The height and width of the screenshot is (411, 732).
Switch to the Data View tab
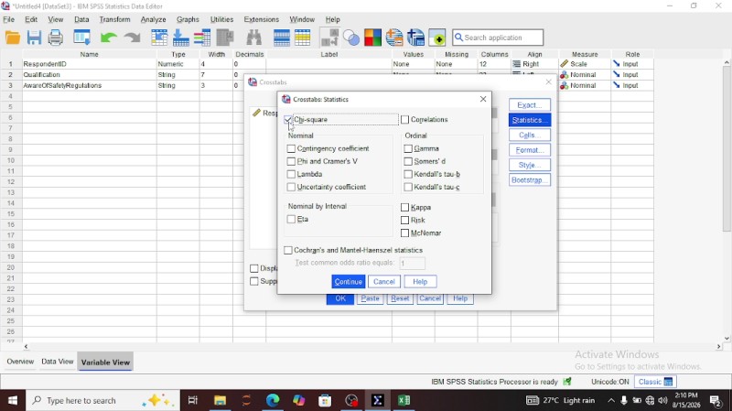pyautogui.click(x=58, y=362)
